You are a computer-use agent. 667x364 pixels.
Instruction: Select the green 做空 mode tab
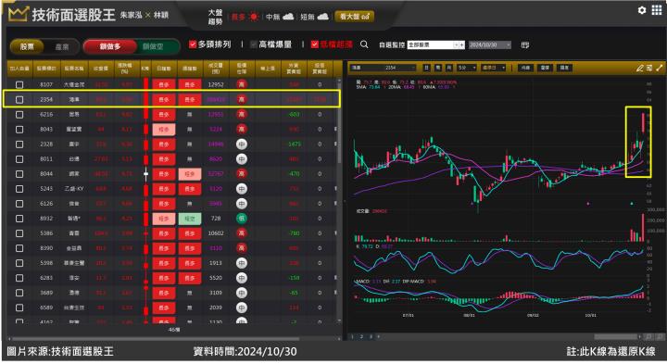[153, 46]
